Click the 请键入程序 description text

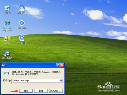coord(36,73)
